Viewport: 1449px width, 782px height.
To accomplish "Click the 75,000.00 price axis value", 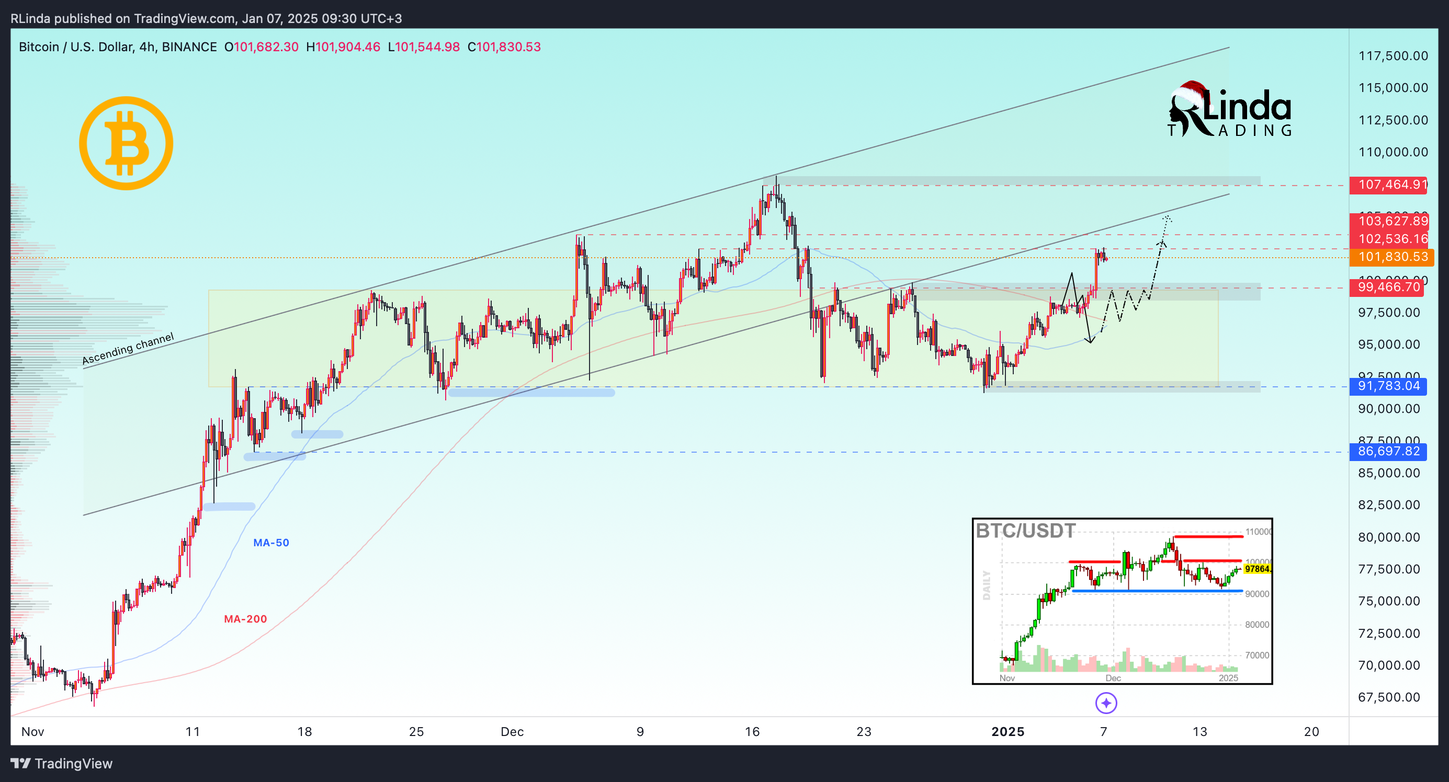I will point(1389,601).
